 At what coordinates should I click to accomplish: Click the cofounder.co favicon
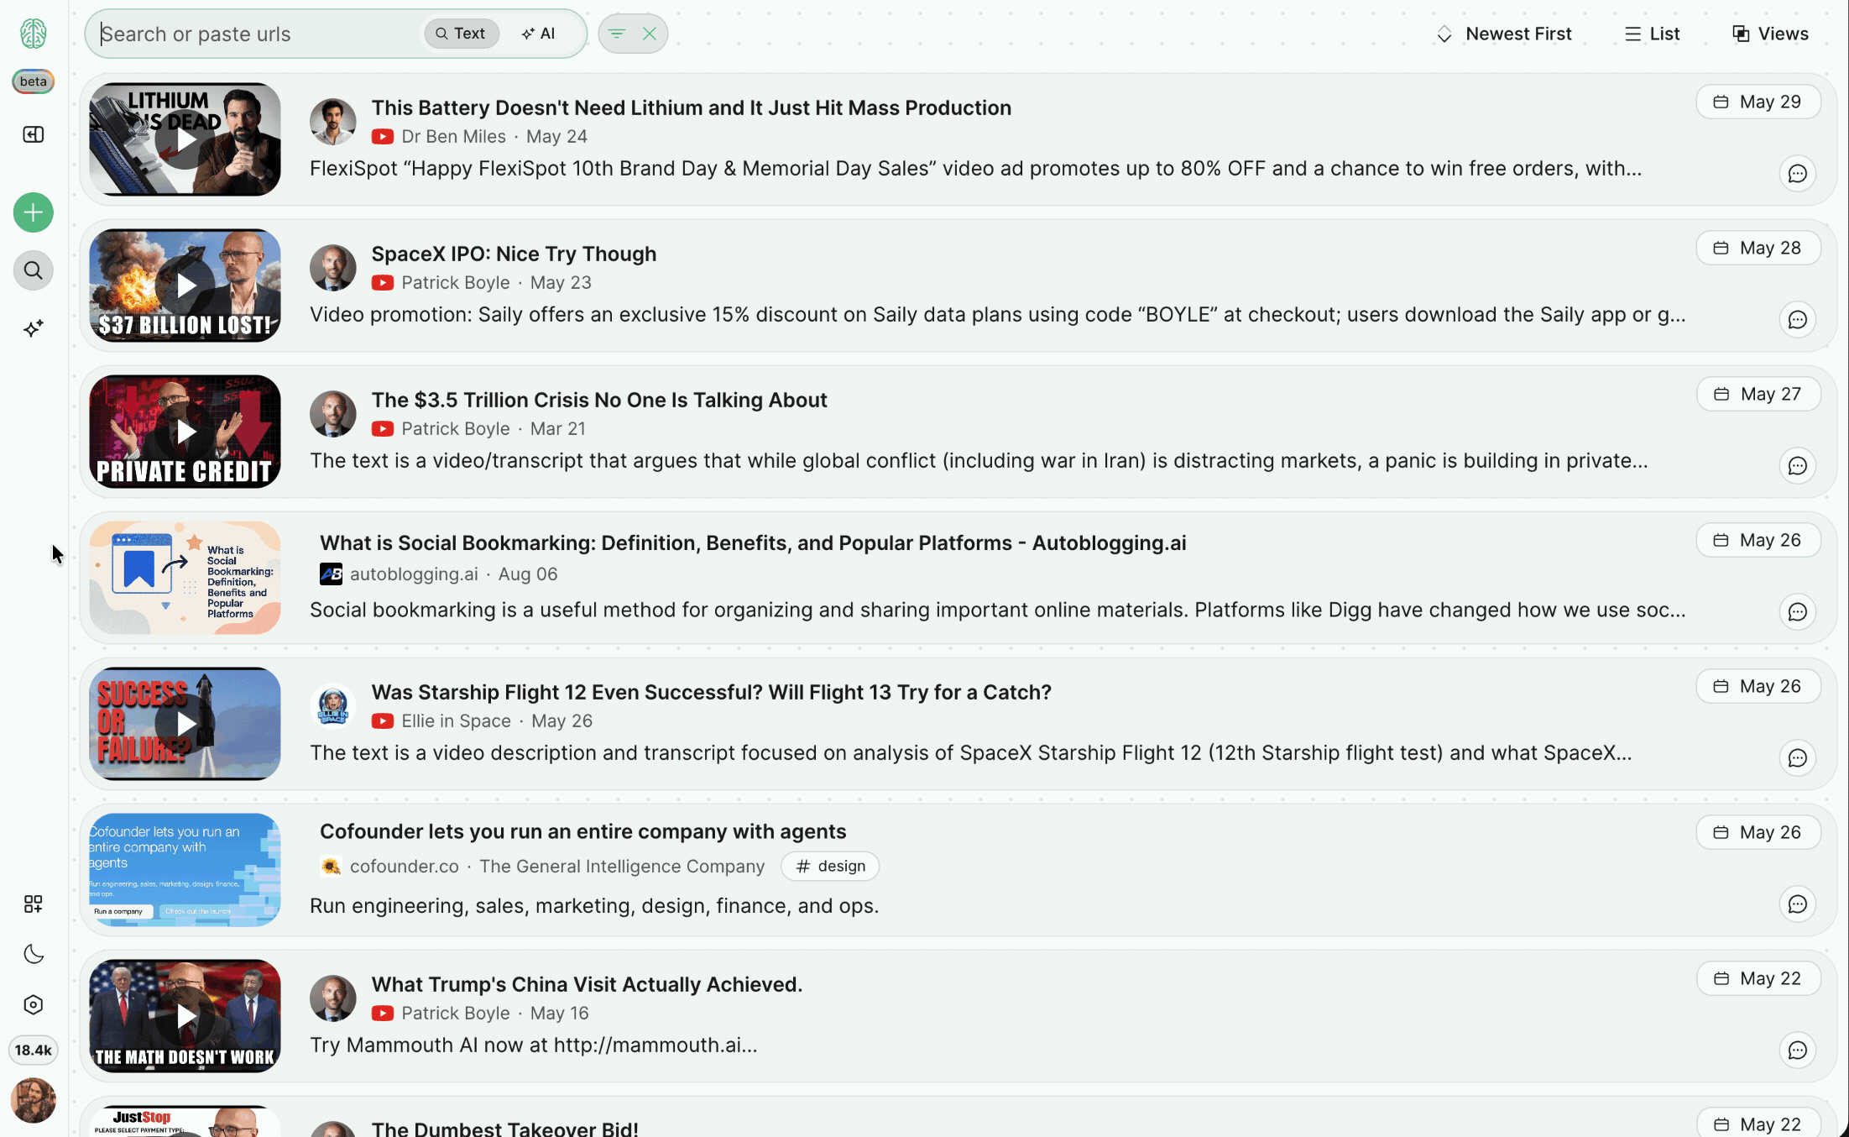[332, 867]
